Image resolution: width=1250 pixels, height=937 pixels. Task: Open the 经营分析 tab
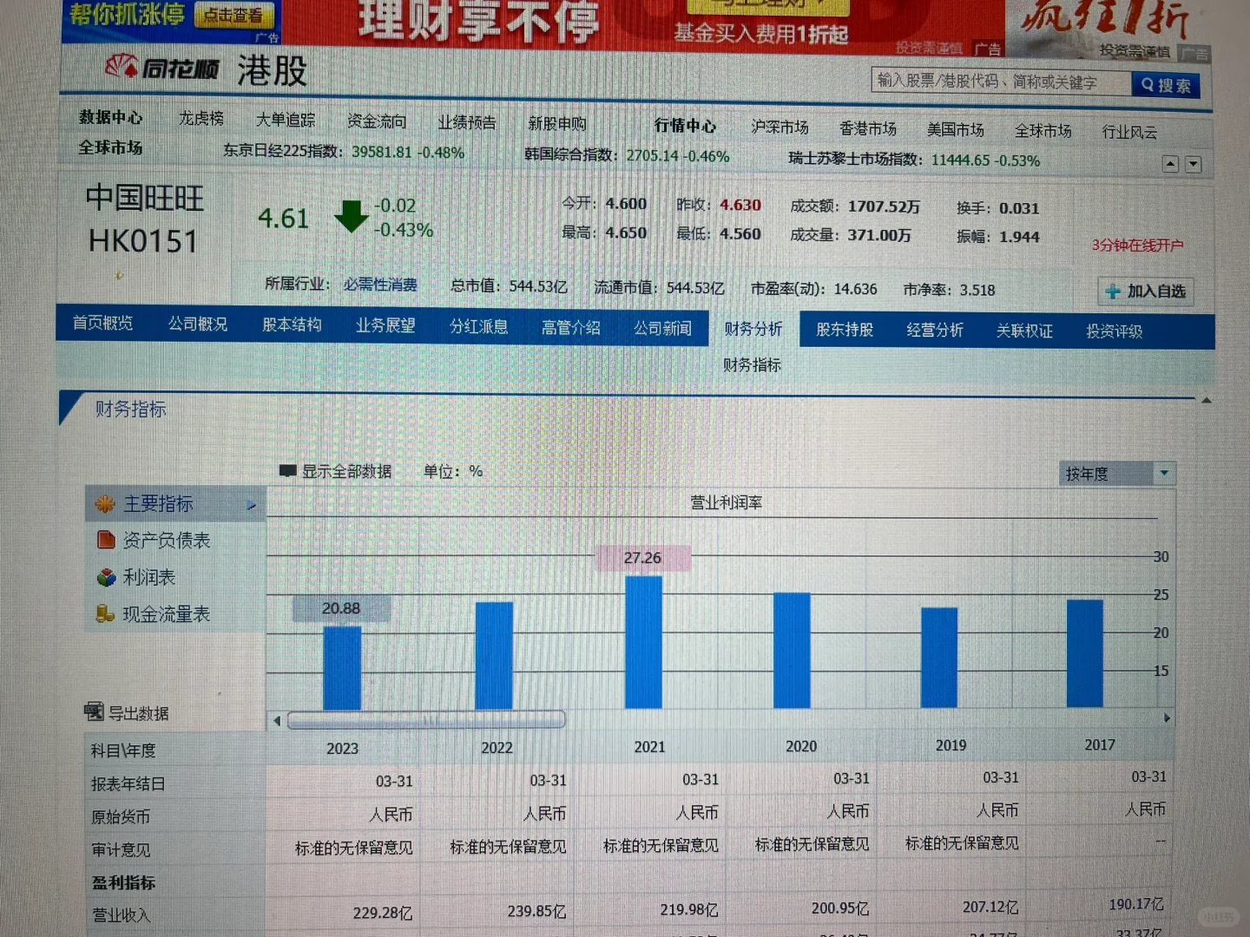[x=935, y=330]
